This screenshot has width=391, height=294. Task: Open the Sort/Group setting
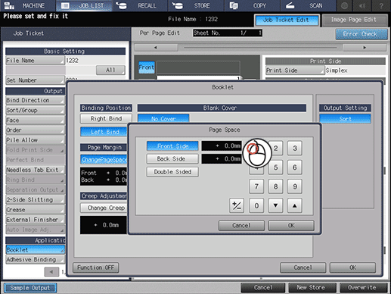pyautogui.click(x=35, y=111)
